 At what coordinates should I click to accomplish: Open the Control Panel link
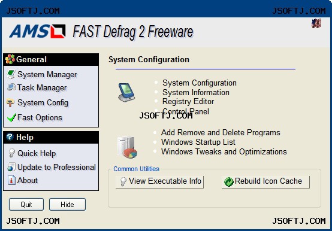click(x=186, y=111)
